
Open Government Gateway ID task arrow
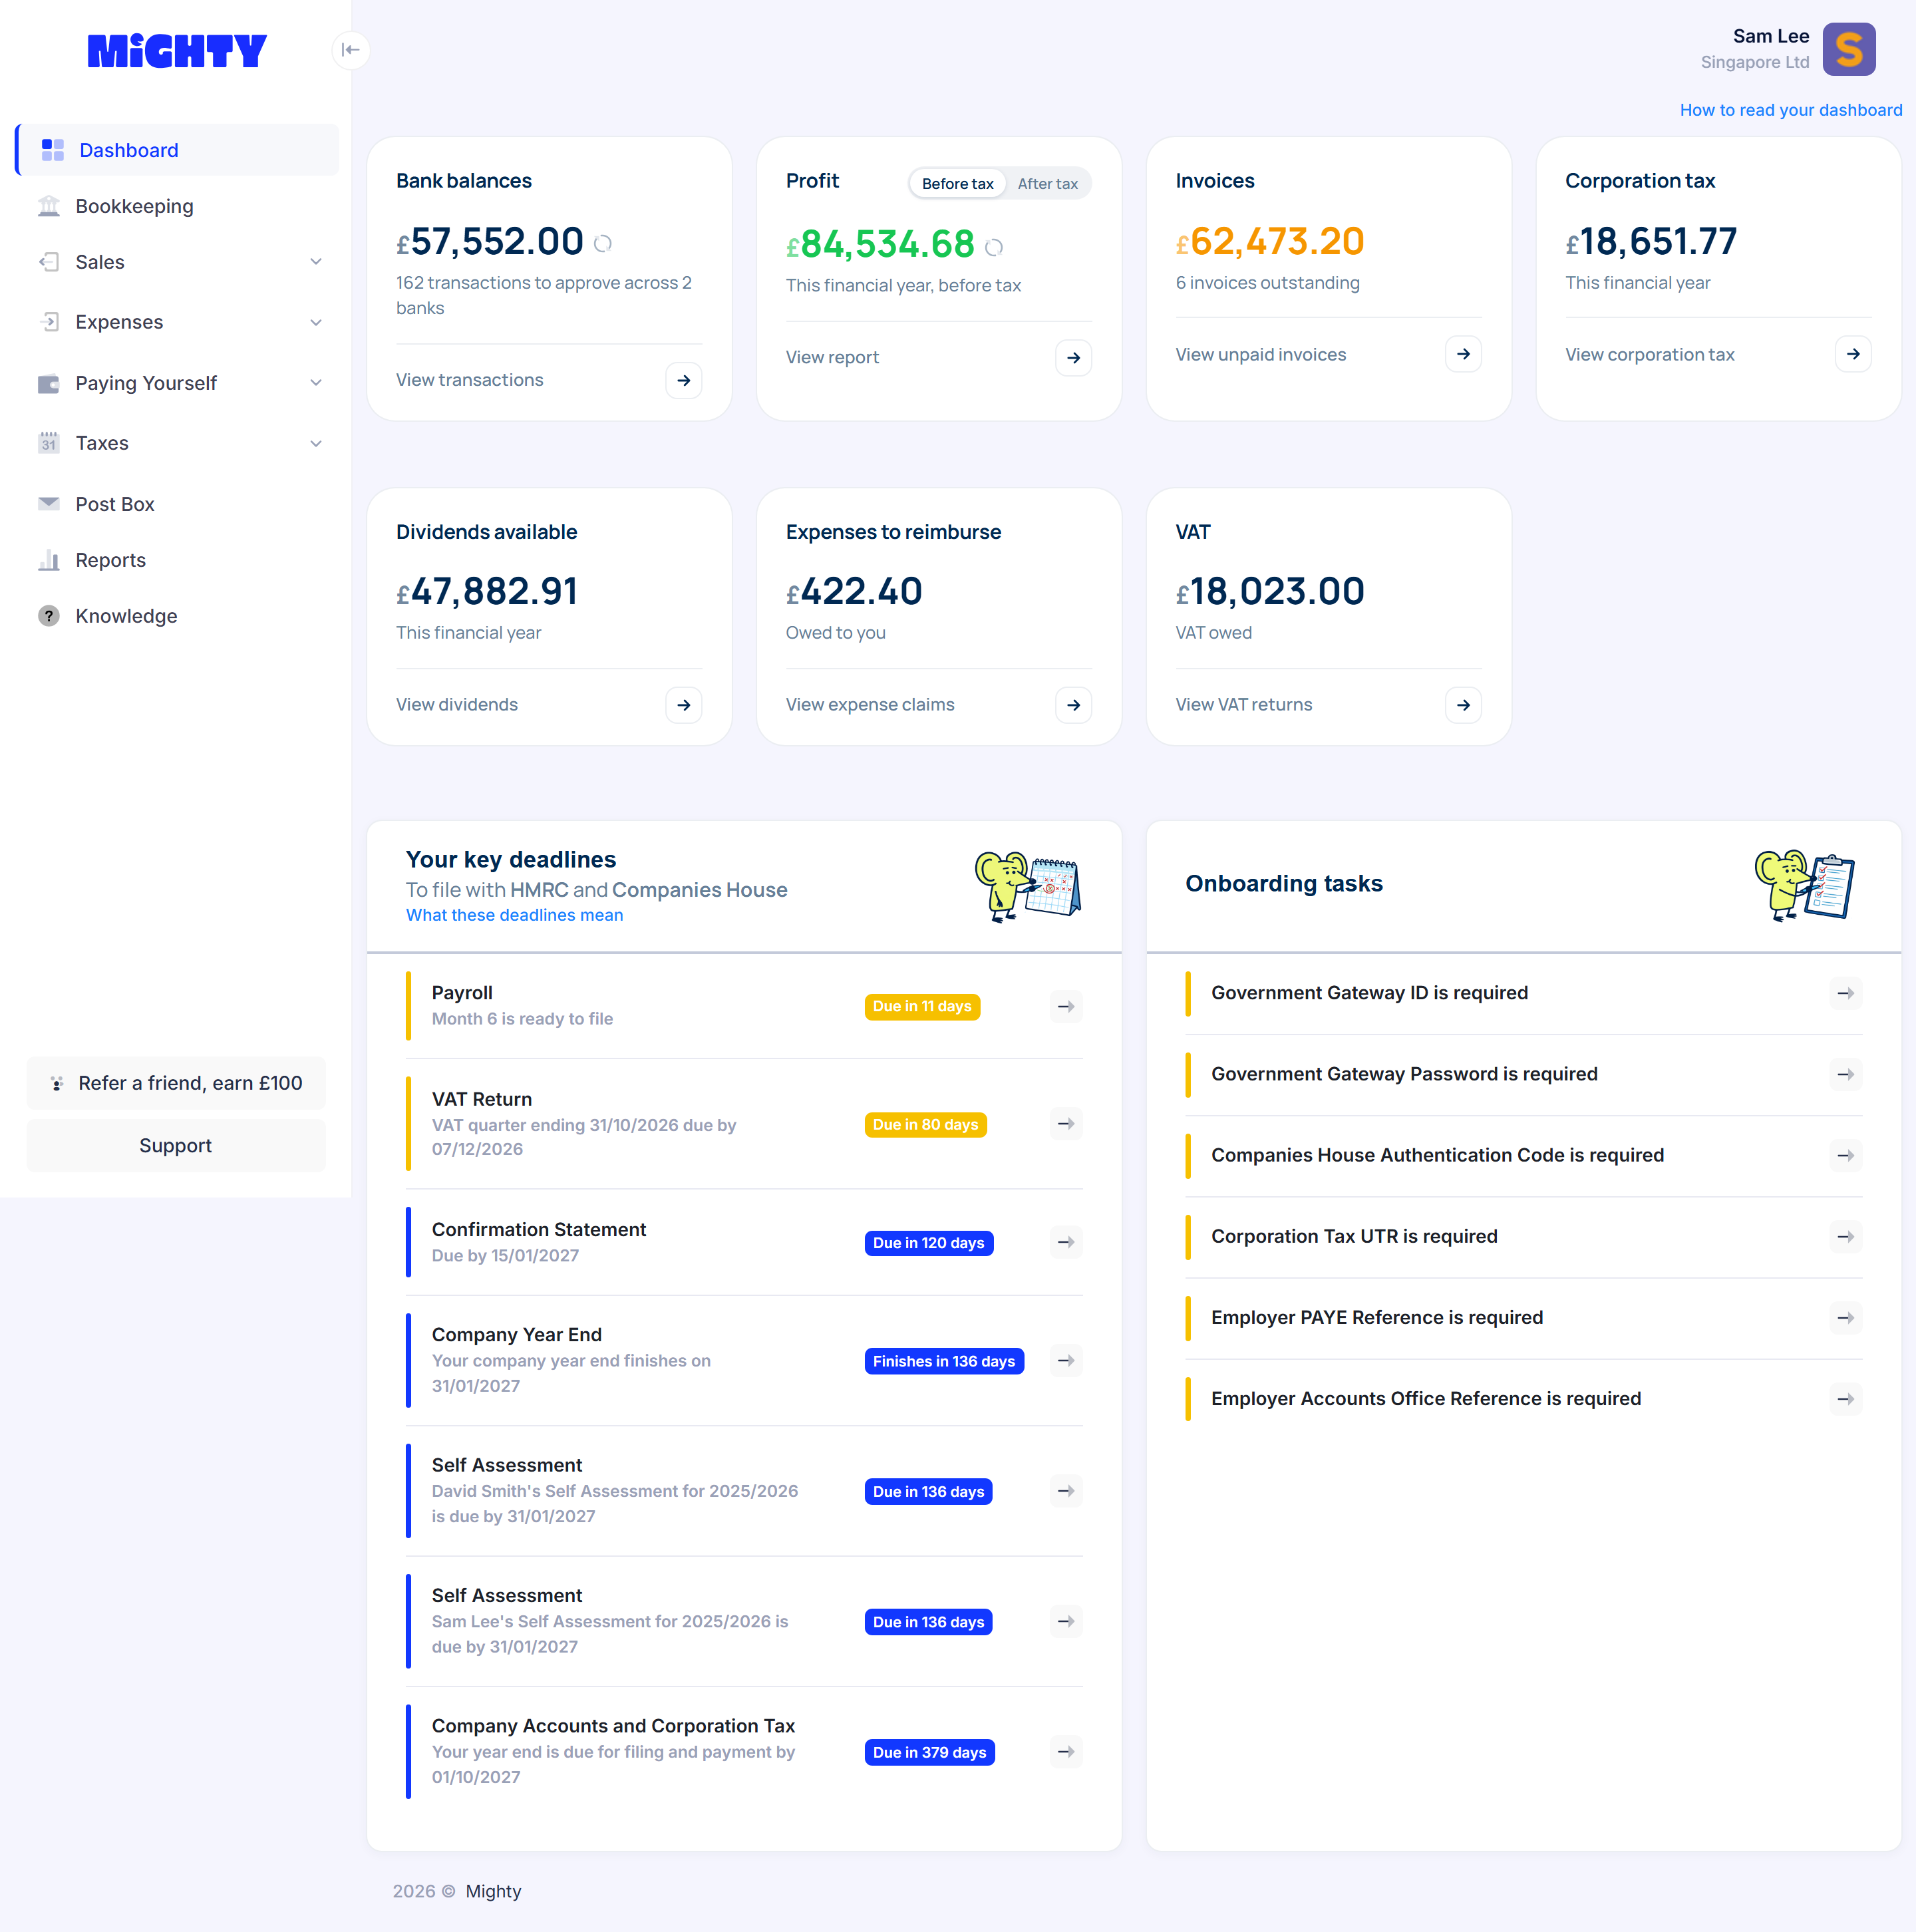(1845, 993)
